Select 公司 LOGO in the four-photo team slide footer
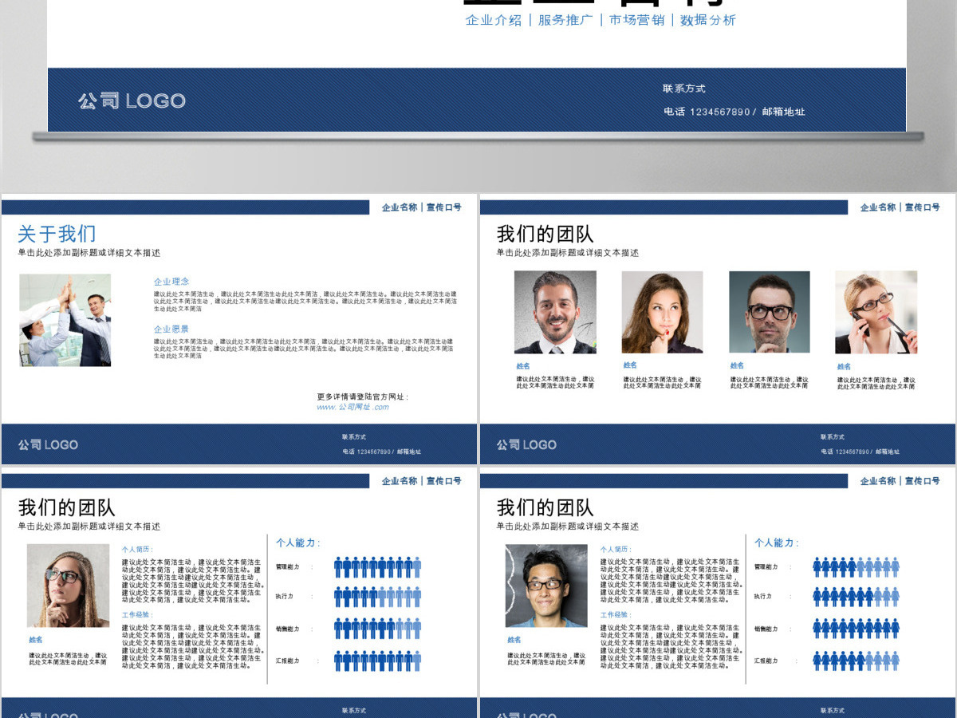This screenshot has width=957, height=718. click(526, 444)
